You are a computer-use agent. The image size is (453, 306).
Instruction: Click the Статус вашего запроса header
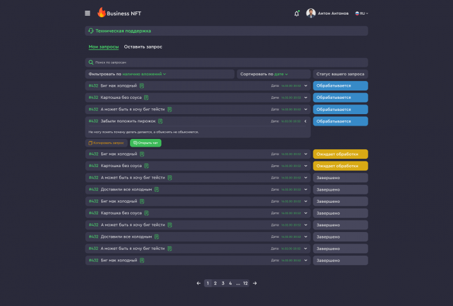coord(340,74)
